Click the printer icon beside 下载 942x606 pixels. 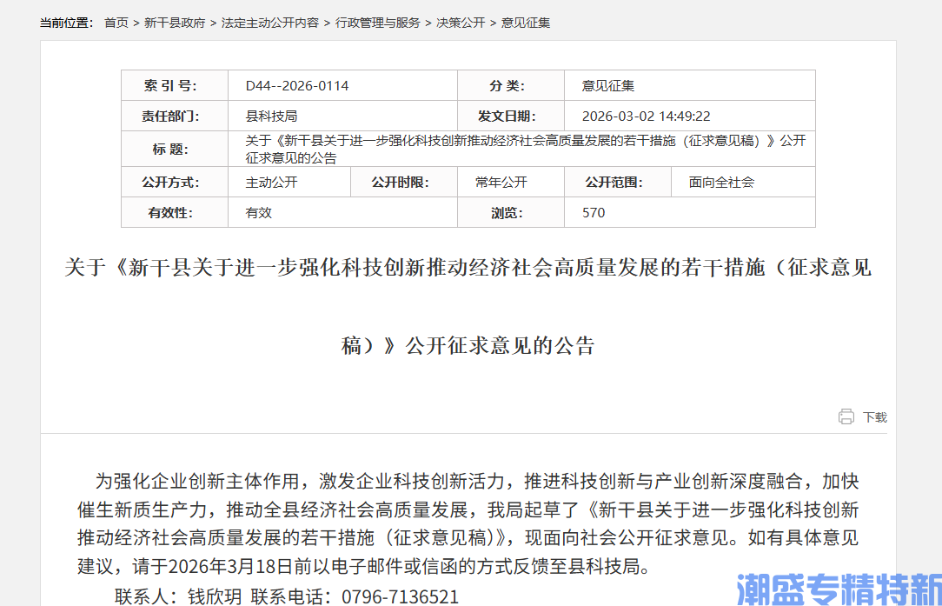846,416
